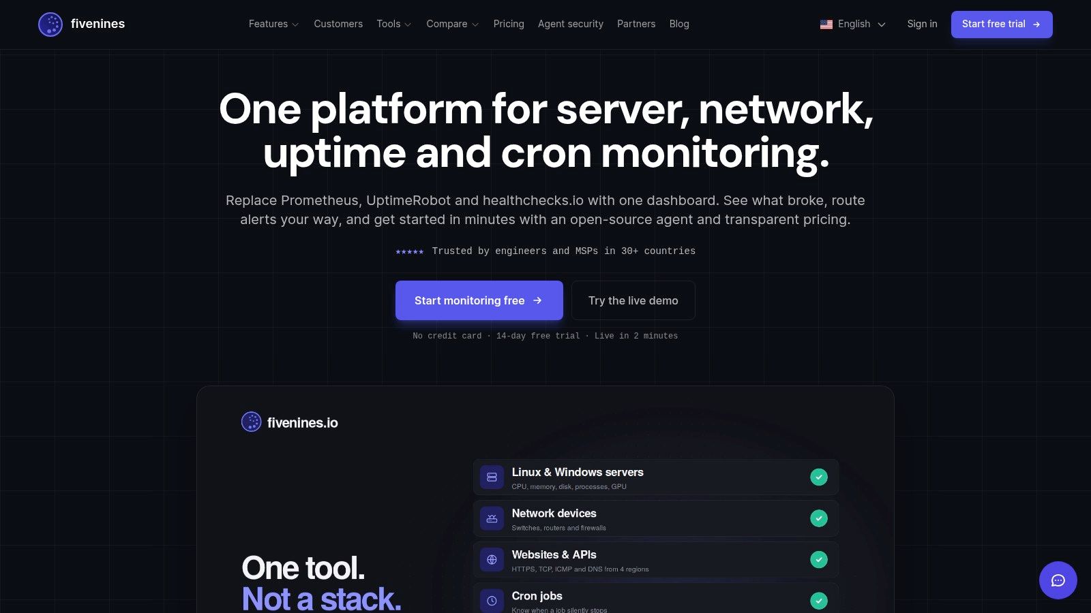Expand the Compare dropdown menu
The image size is (1091, 613).
453,24
